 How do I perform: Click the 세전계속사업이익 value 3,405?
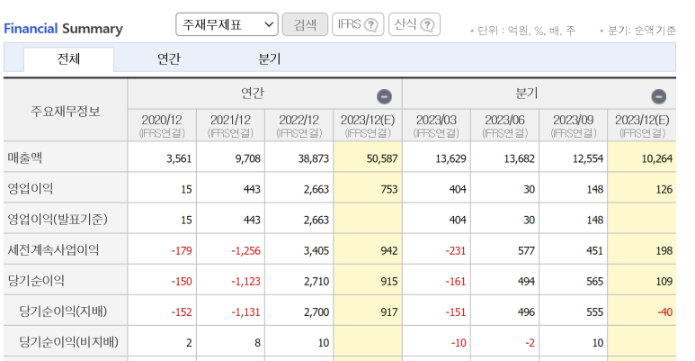coord(316,250)
